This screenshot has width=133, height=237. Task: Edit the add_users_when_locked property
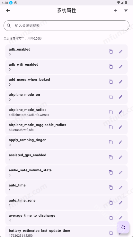pos(120,82)
